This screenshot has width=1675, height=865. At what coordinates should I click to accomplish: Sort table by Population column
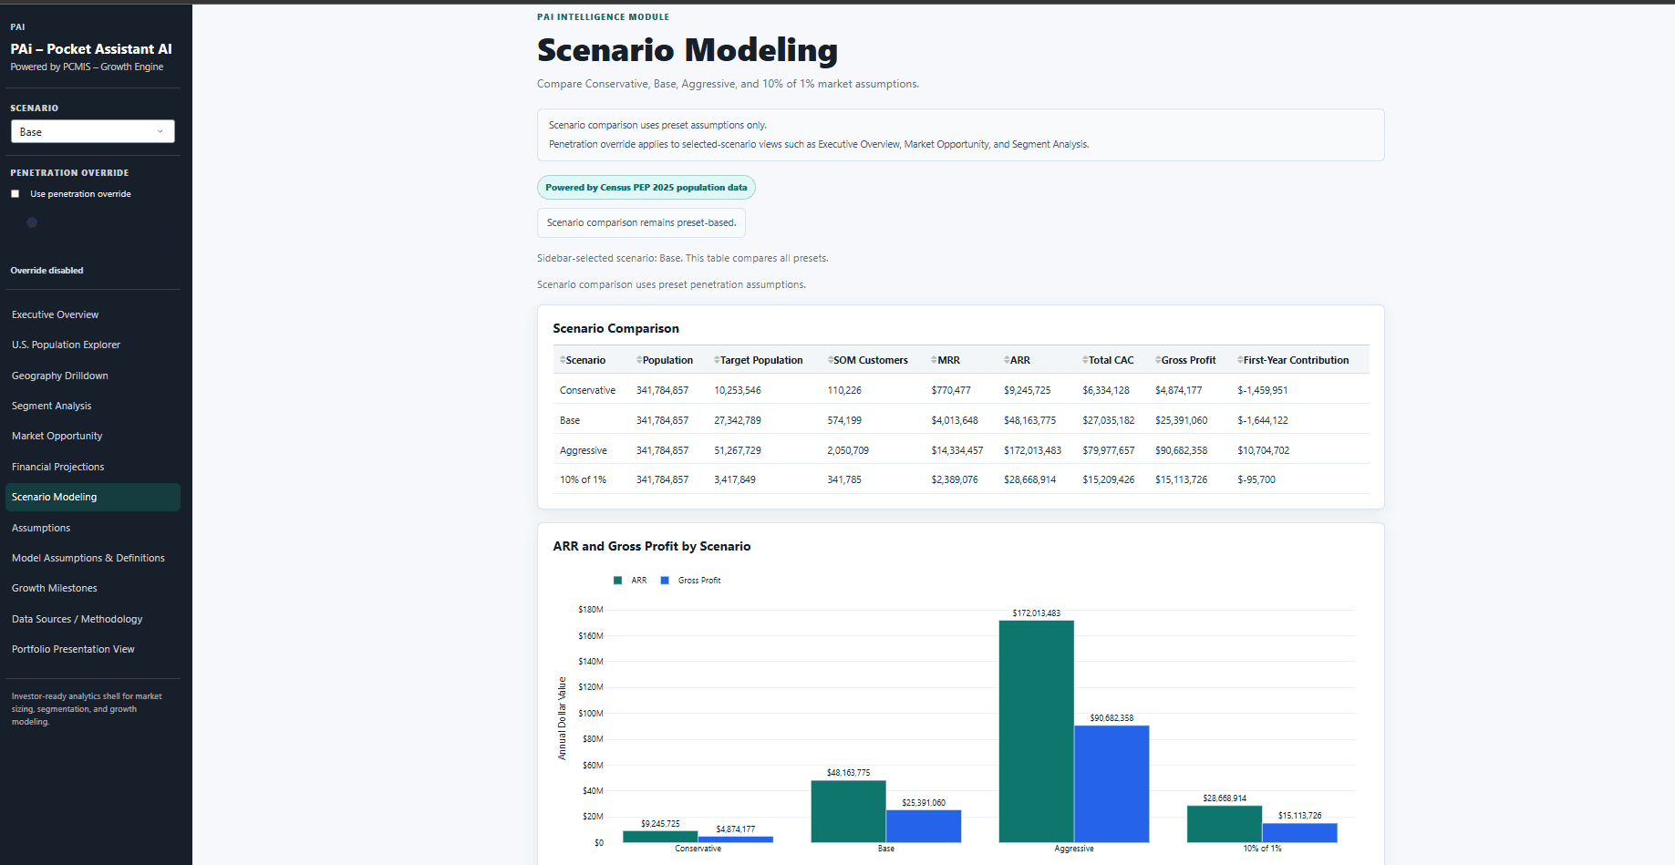(665, 360)
